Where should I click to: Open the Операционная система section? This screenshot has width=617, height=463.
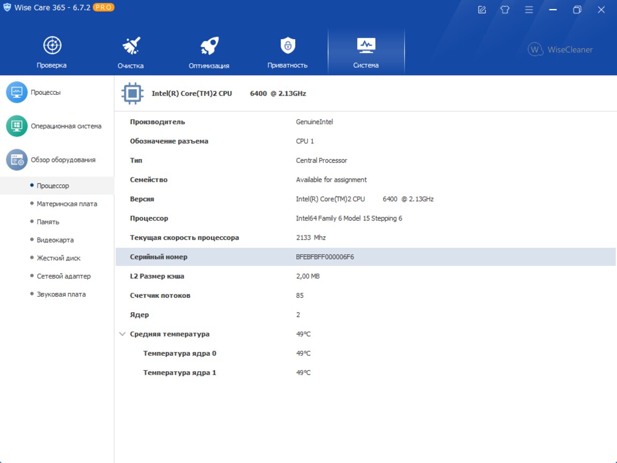point(65,126)
